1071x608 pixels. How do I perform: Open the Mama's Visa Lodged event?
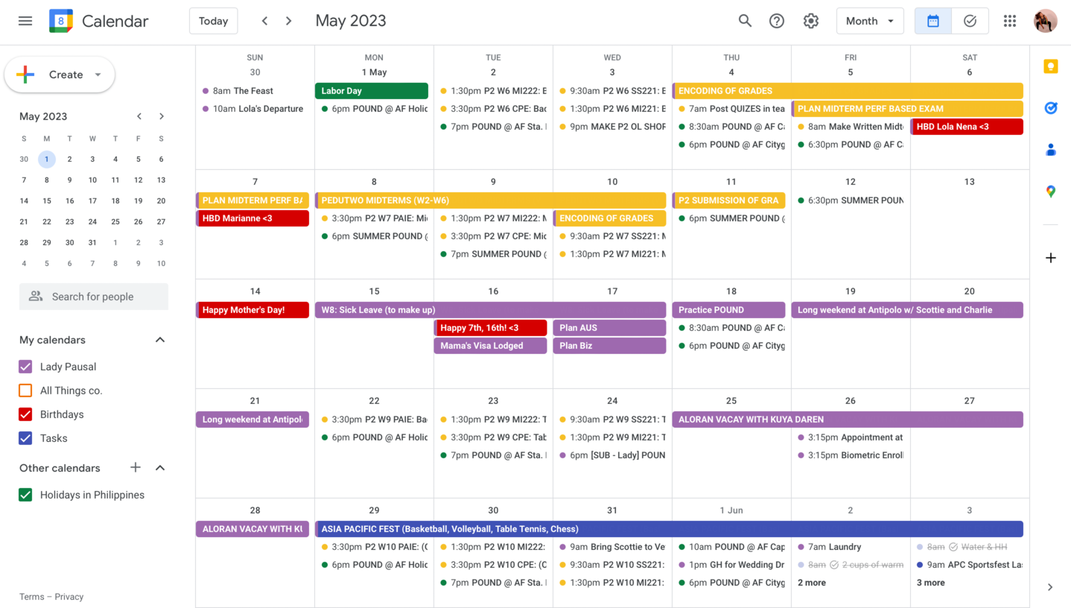pyautogui.click(x=490, y=346)
